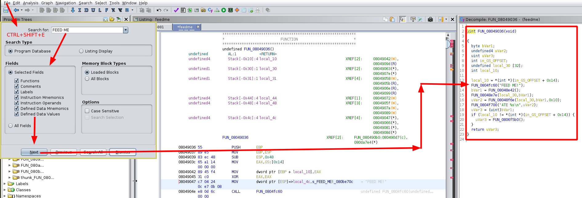The height and width of the screenshot is (198, 582).
Task: Select the All Fields radio button
Action: click(x=10, y=126)
